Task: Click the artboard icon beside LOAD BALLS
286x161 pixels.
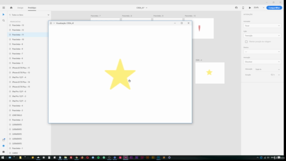Action: coord(10,115)
